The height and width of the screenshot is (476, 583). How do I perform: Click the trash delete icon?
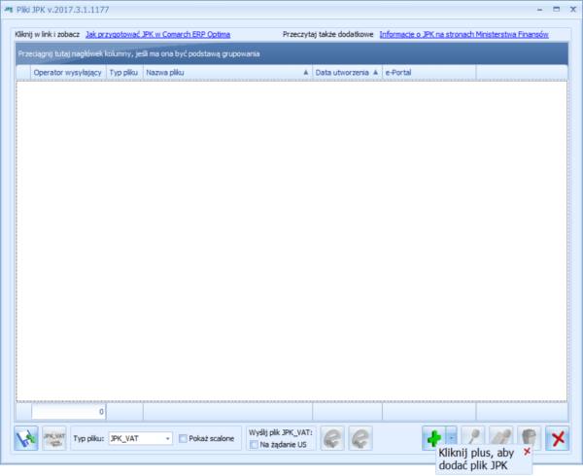[x=529, y=438]
